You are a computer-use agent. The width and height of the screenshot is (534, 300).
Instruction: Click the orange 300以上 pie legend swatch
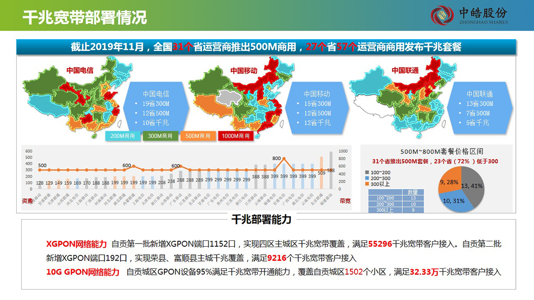pos(367,184)
